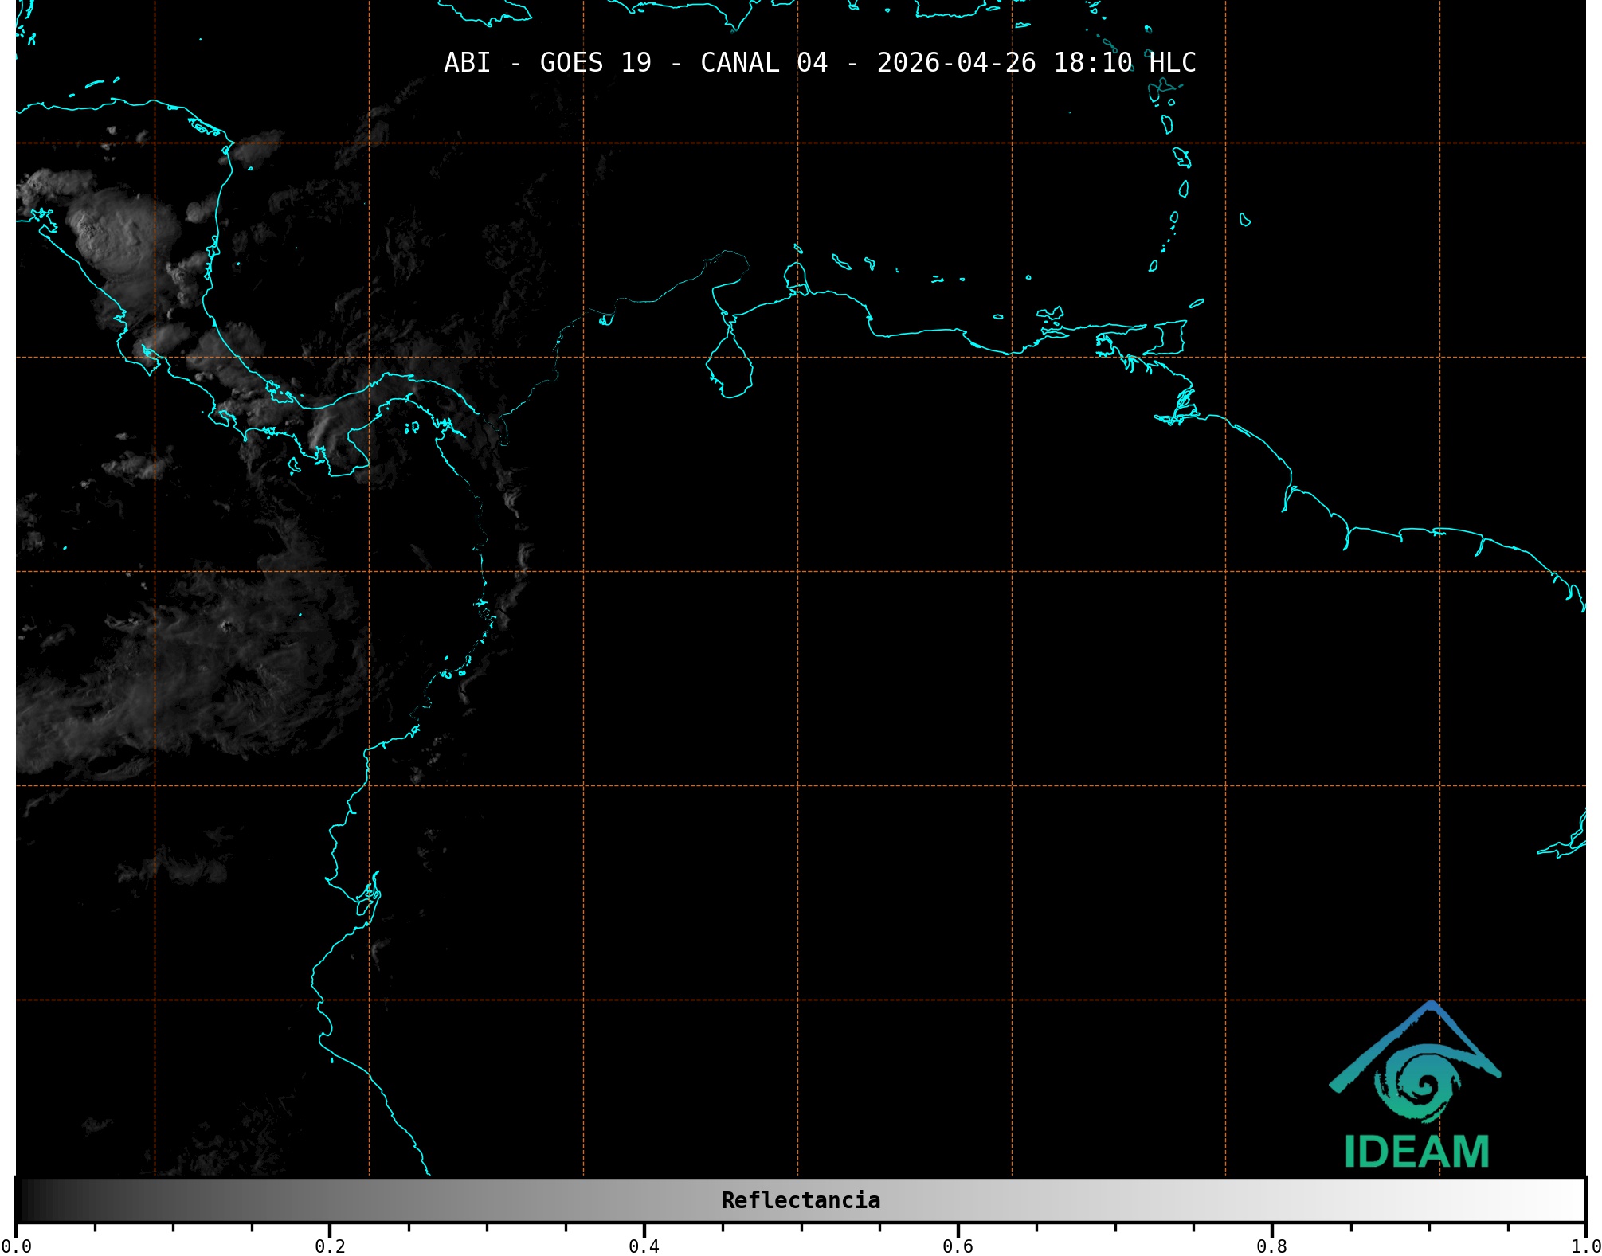Click the 0.2 tick label on colorbar

330,1246
